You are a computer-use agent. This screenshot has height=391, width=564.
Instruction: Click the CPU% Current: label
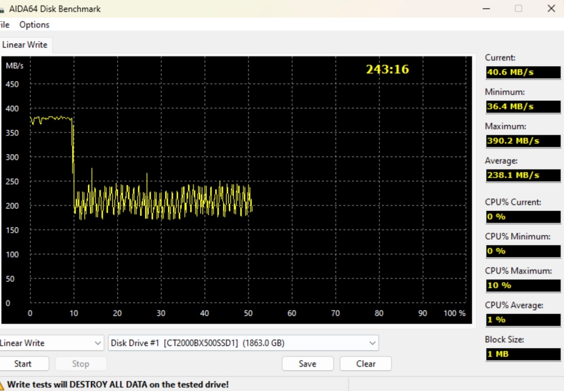pyautogui.click(x=513, y=202)
